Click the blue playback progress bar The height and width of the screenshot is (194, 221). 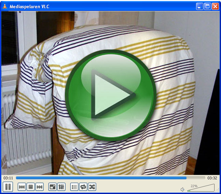click(x=110, y=178)
